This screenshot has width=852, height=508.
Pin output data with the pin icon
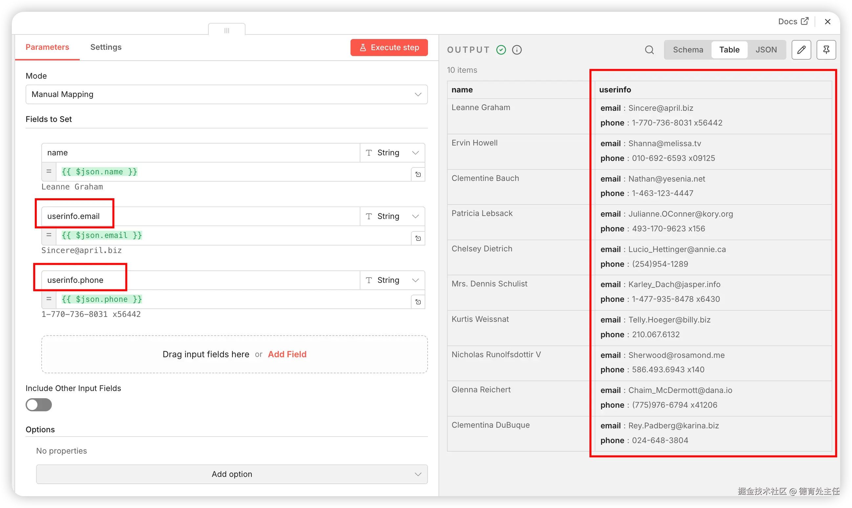826,50
